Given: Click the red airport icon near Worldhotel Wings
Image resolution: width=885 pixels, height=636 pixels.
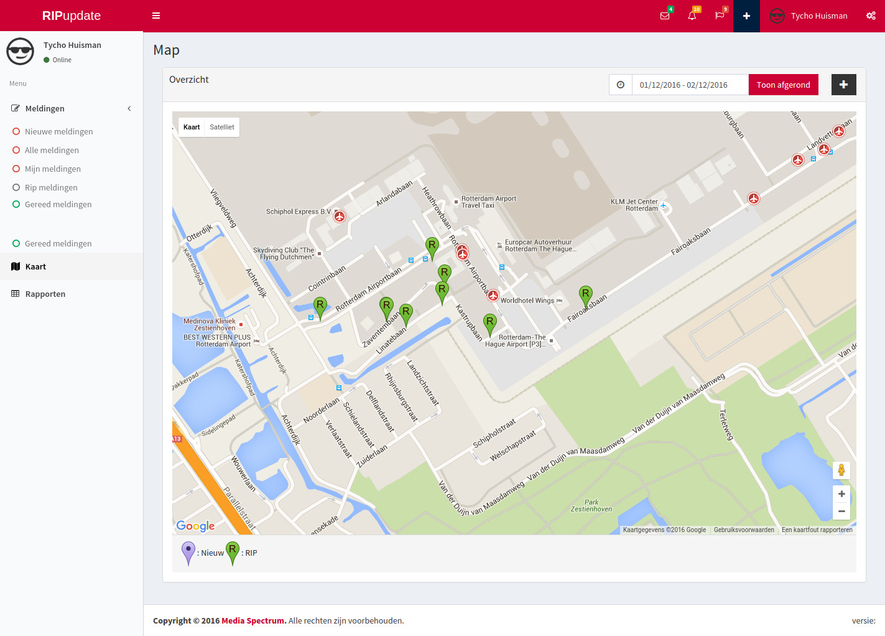Looking at the screenshot, I should 493,295.
